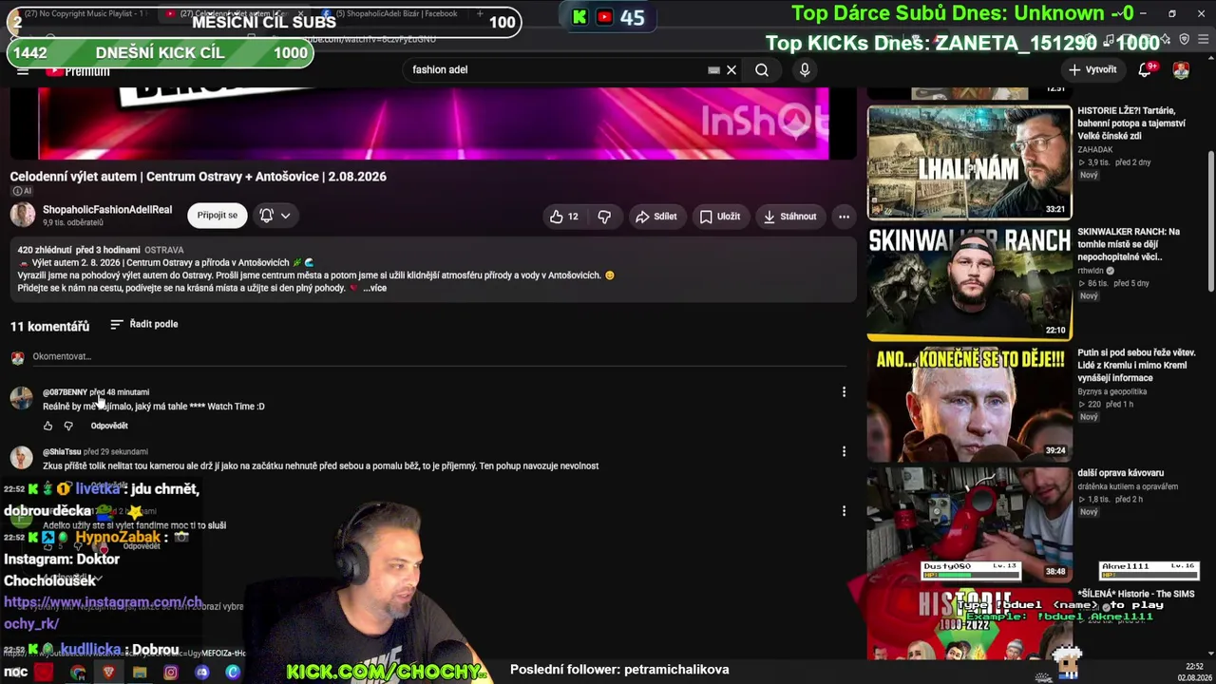Open the HISTORIE LŽE?! Tartárie video thumbnail
The width and height of the screenshot is (1216, 684).
click(x=969, y=162)
